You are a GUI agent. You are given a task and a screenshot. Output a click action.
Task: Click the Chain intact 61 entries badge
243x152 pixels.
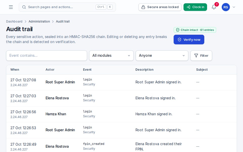point(195,30)
